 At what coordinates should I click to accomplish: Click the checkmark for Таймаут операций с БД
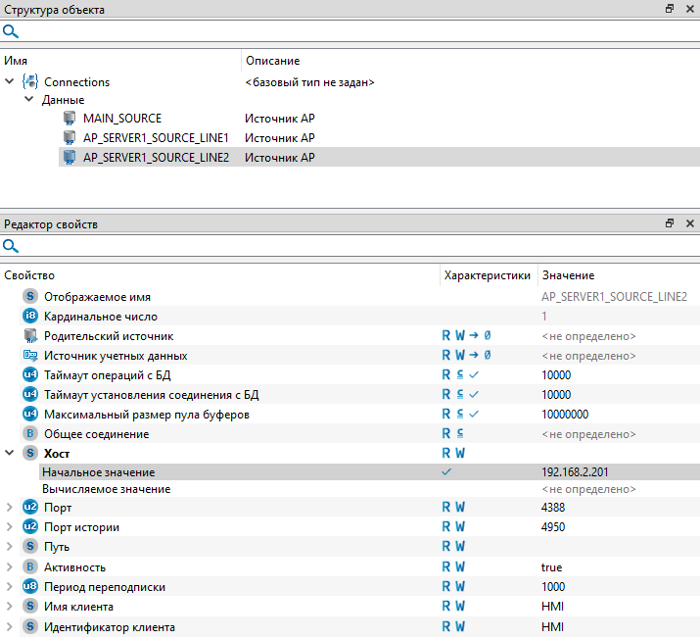tap(474, 375)
